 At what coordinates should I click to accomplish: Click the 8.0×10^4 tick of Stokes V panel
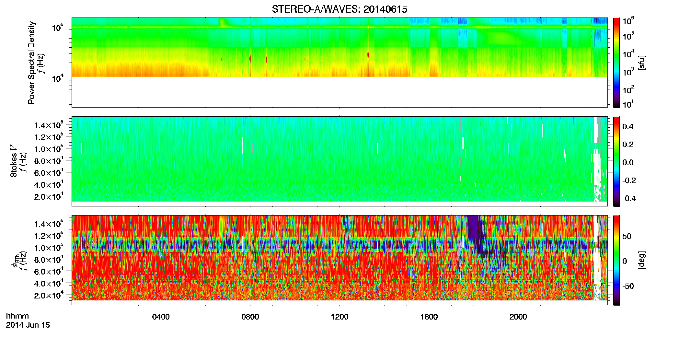[x=49, y=161]
